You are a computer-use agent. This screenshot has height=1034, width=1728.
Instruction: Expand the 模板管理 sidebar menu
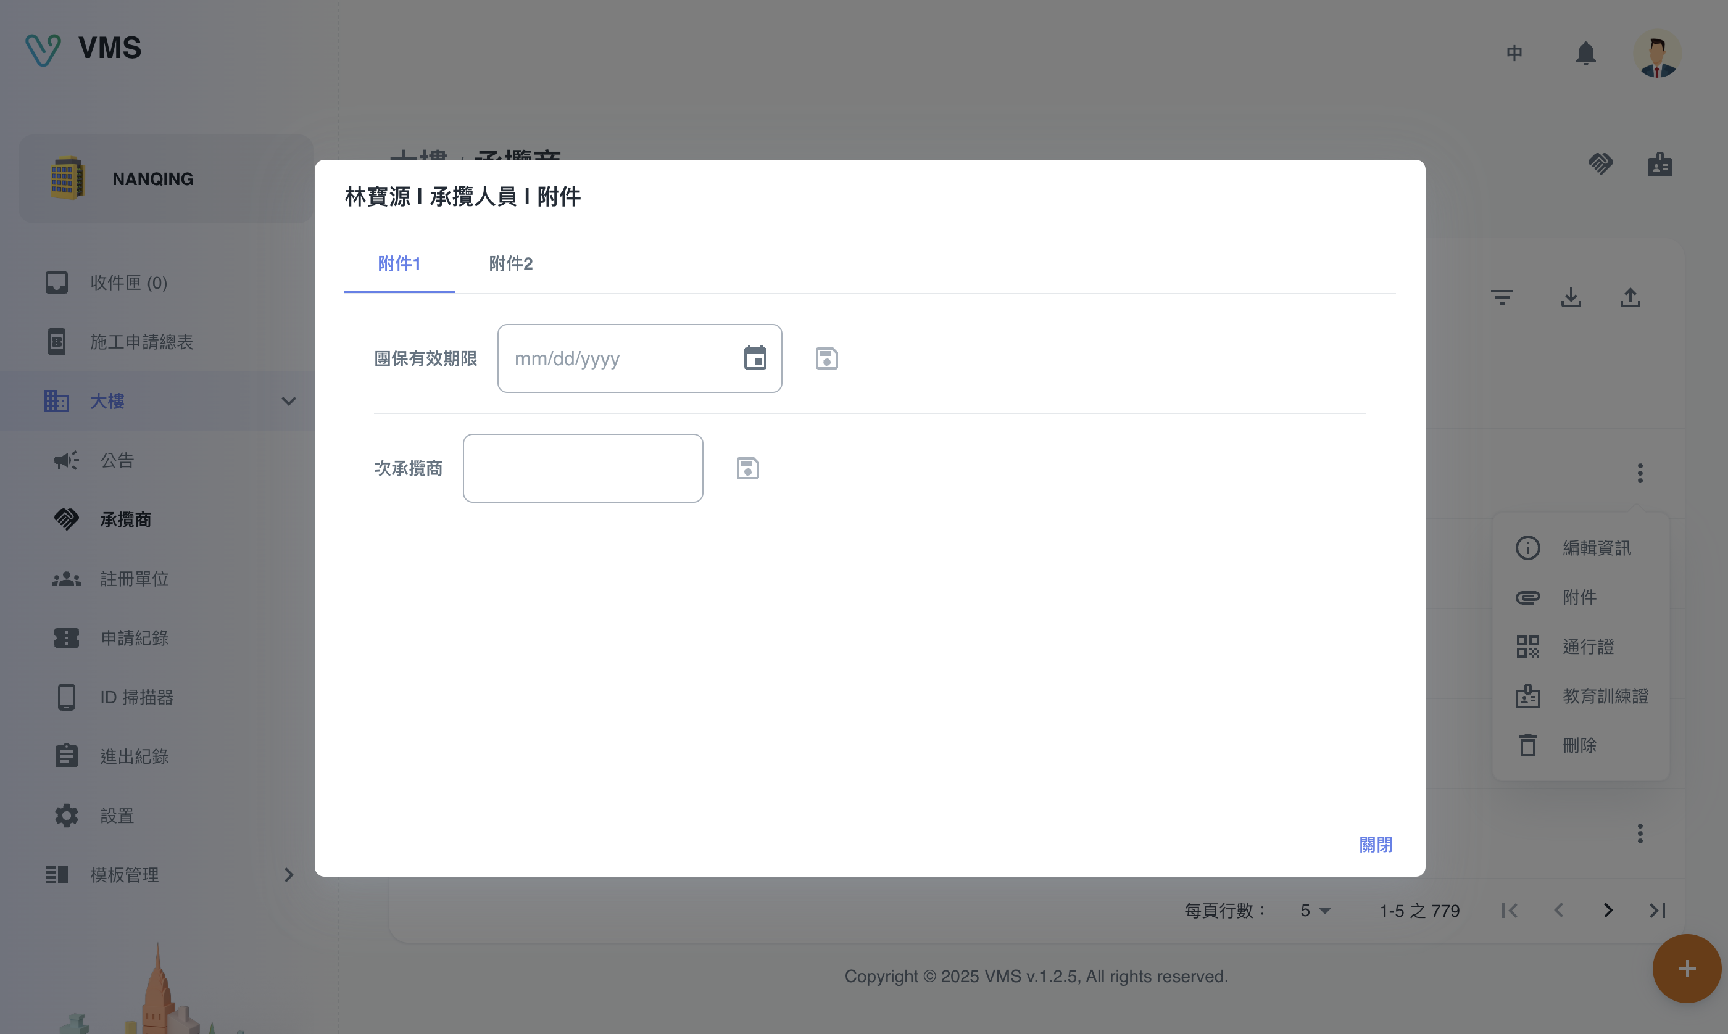coord(288,874)
